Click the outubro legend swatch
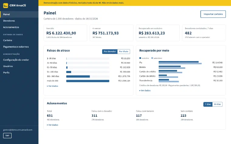231x144 pixels. pyautogui.click(x=140, y=58)
